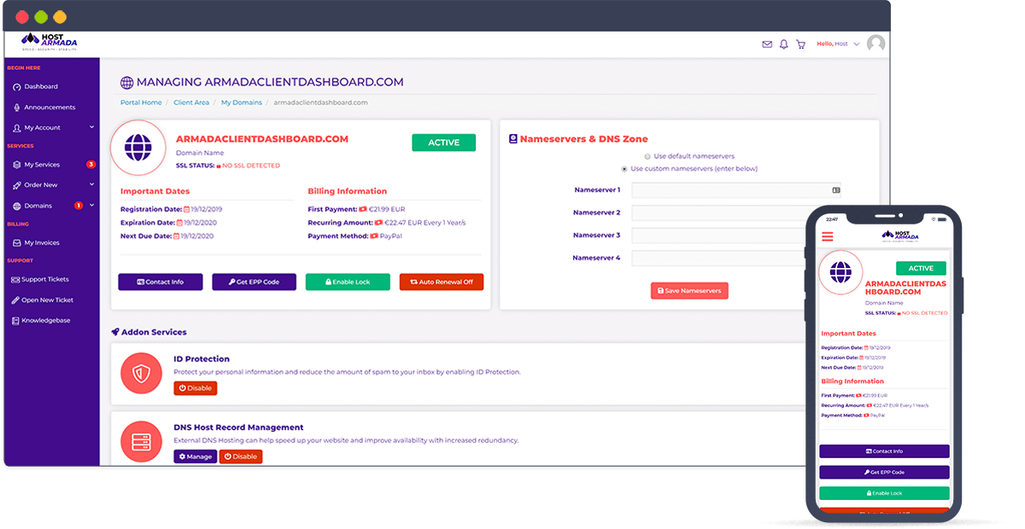1025x529 pixels.
Task: Open the user avatar in the top bar
Action: (x=876, y=44)
